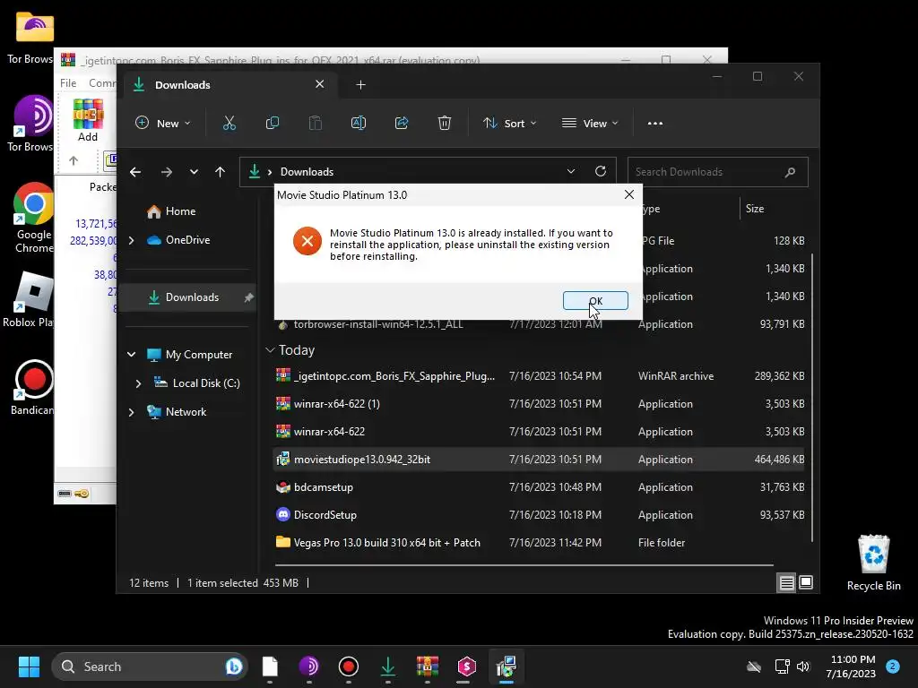Open the Sort dropdown menu

(509, 123)
